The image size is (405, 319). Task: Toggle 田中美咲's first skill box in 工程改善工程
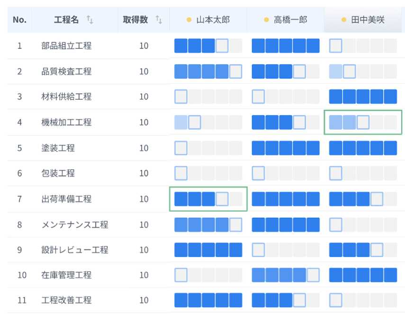click(336, 300)
